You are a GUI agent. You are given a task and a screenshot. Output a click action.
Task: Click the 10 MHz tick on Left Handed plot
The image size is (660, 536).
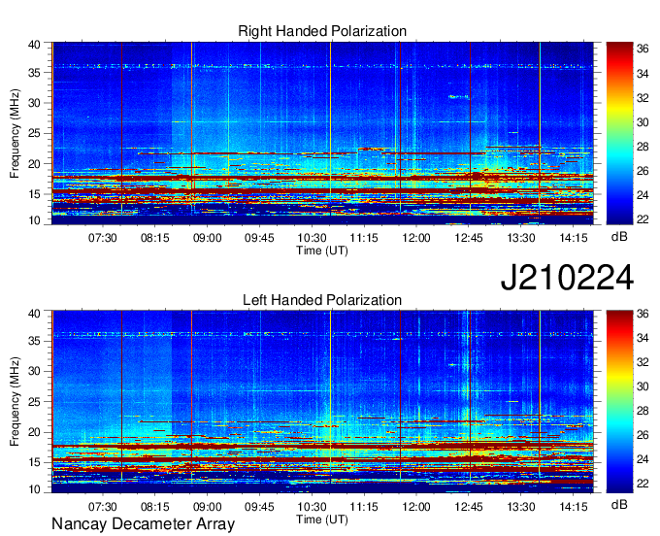point(34,489)
